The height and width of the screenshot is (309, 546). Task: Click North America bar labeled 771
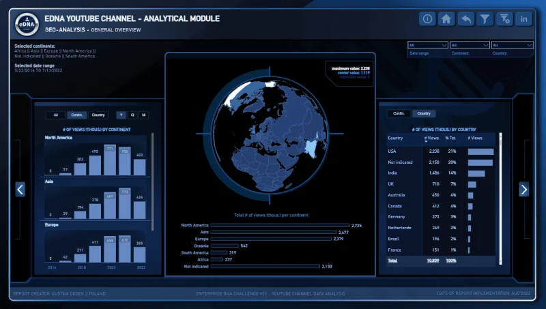point(110,160)
